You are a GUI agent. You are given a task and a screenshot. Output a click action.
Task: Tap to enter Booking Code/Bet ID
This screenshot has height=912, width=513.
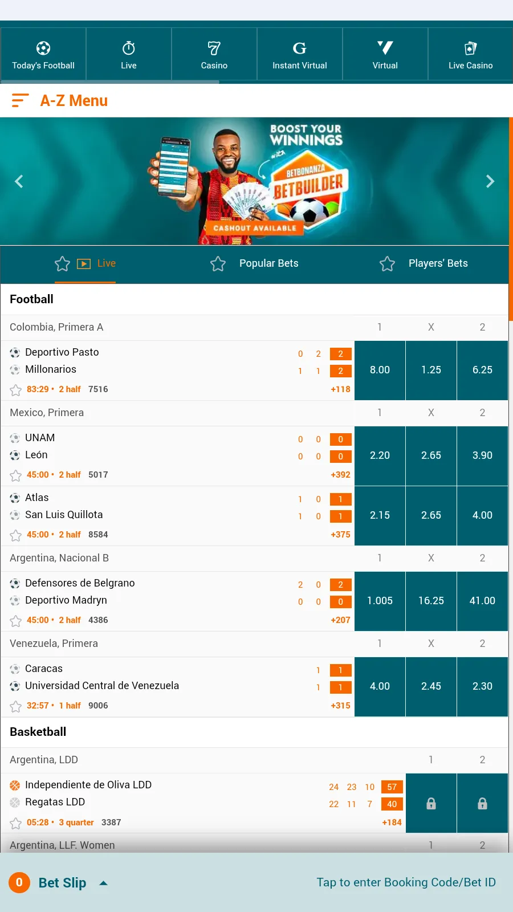(406, 882)
